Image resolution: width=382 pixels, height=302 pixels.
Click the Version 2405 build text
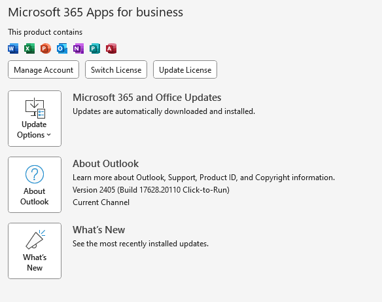(151, 190)
